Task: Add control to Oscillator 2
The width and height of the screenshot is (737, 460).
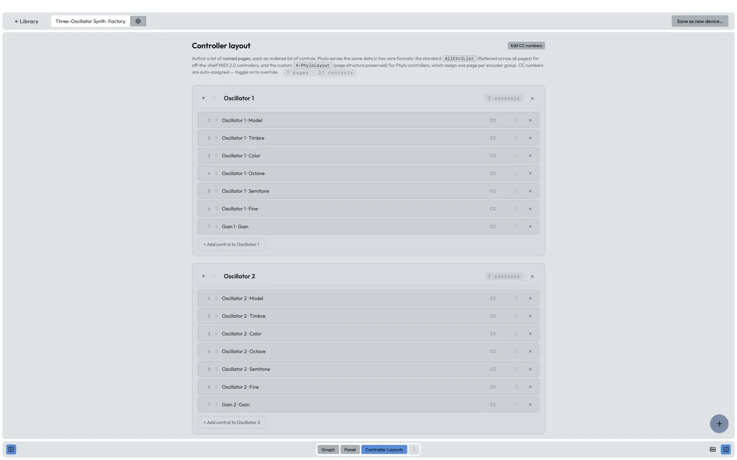Action: click(x=232, y=423)
